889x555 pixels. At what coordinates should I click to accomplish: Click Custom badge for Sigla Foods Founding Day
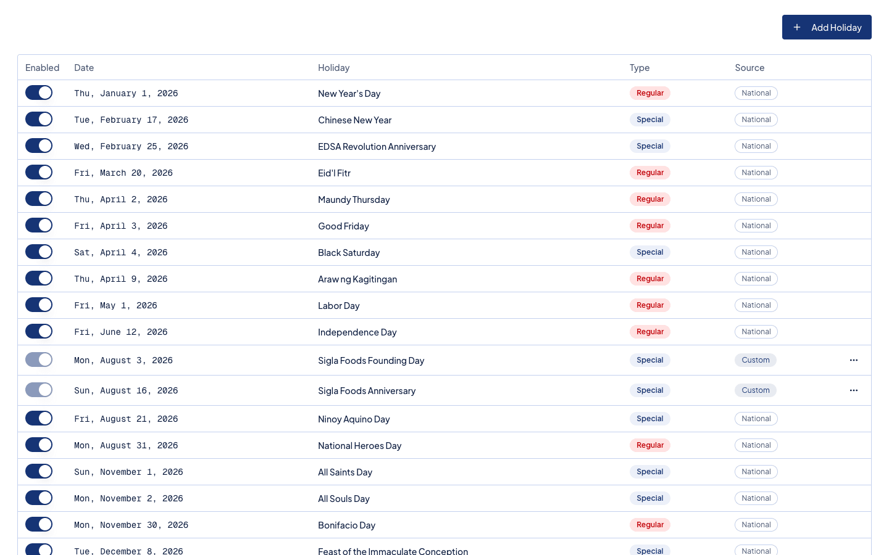tap(756, 360)
